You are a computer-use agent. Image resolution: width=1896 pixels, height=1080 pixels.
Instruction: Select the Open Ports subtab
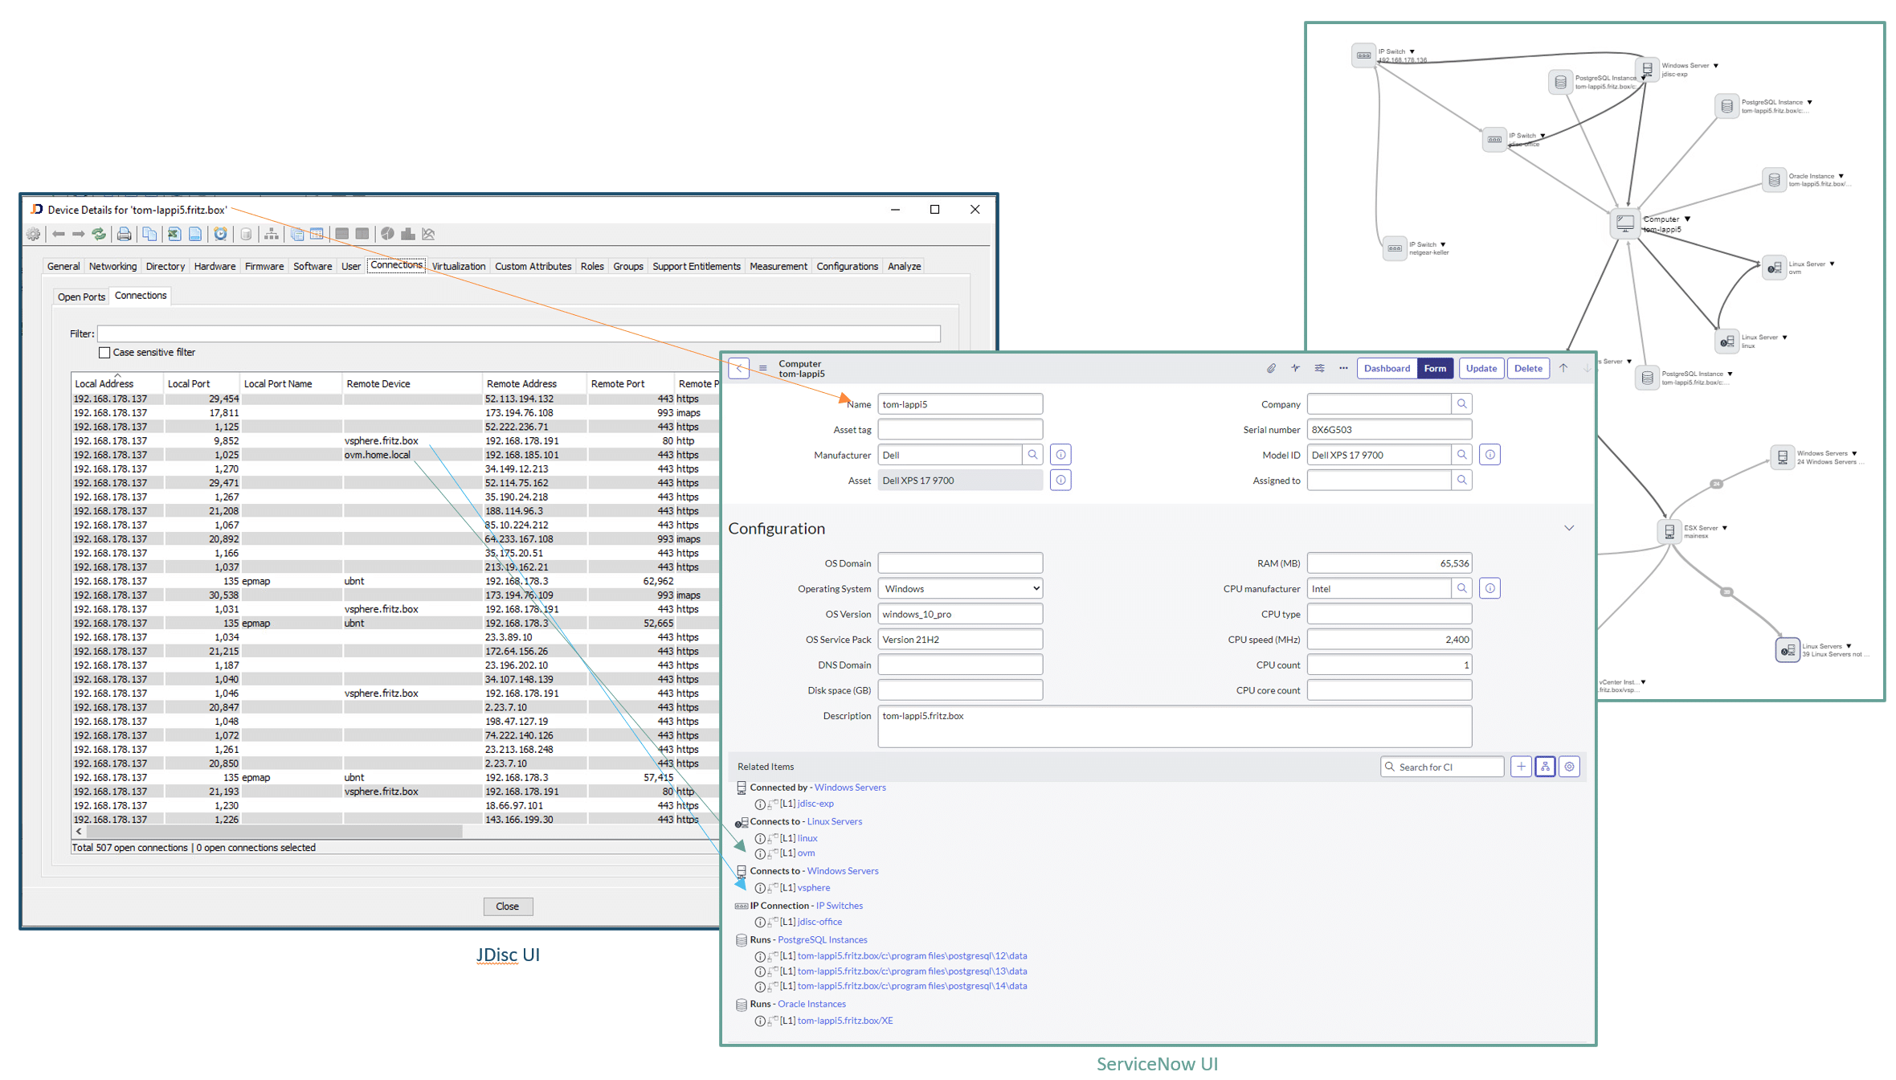pos(81,297)
